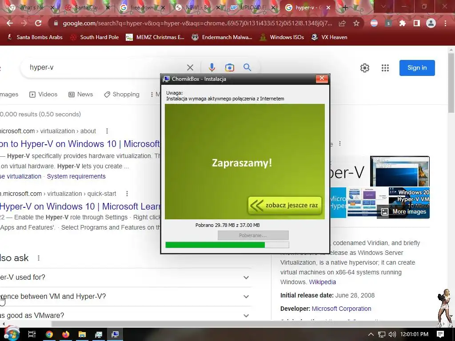This screenshot has width=455, height=341.
Task: Open a new tab with plus button
Action: [x=345, y=8]
